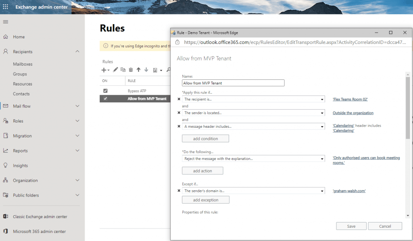Image resolution: width=413 pixels, height=241 pixels.
Task: Remove 'The sender's domain is' exception
Action: tap(179, 191)
